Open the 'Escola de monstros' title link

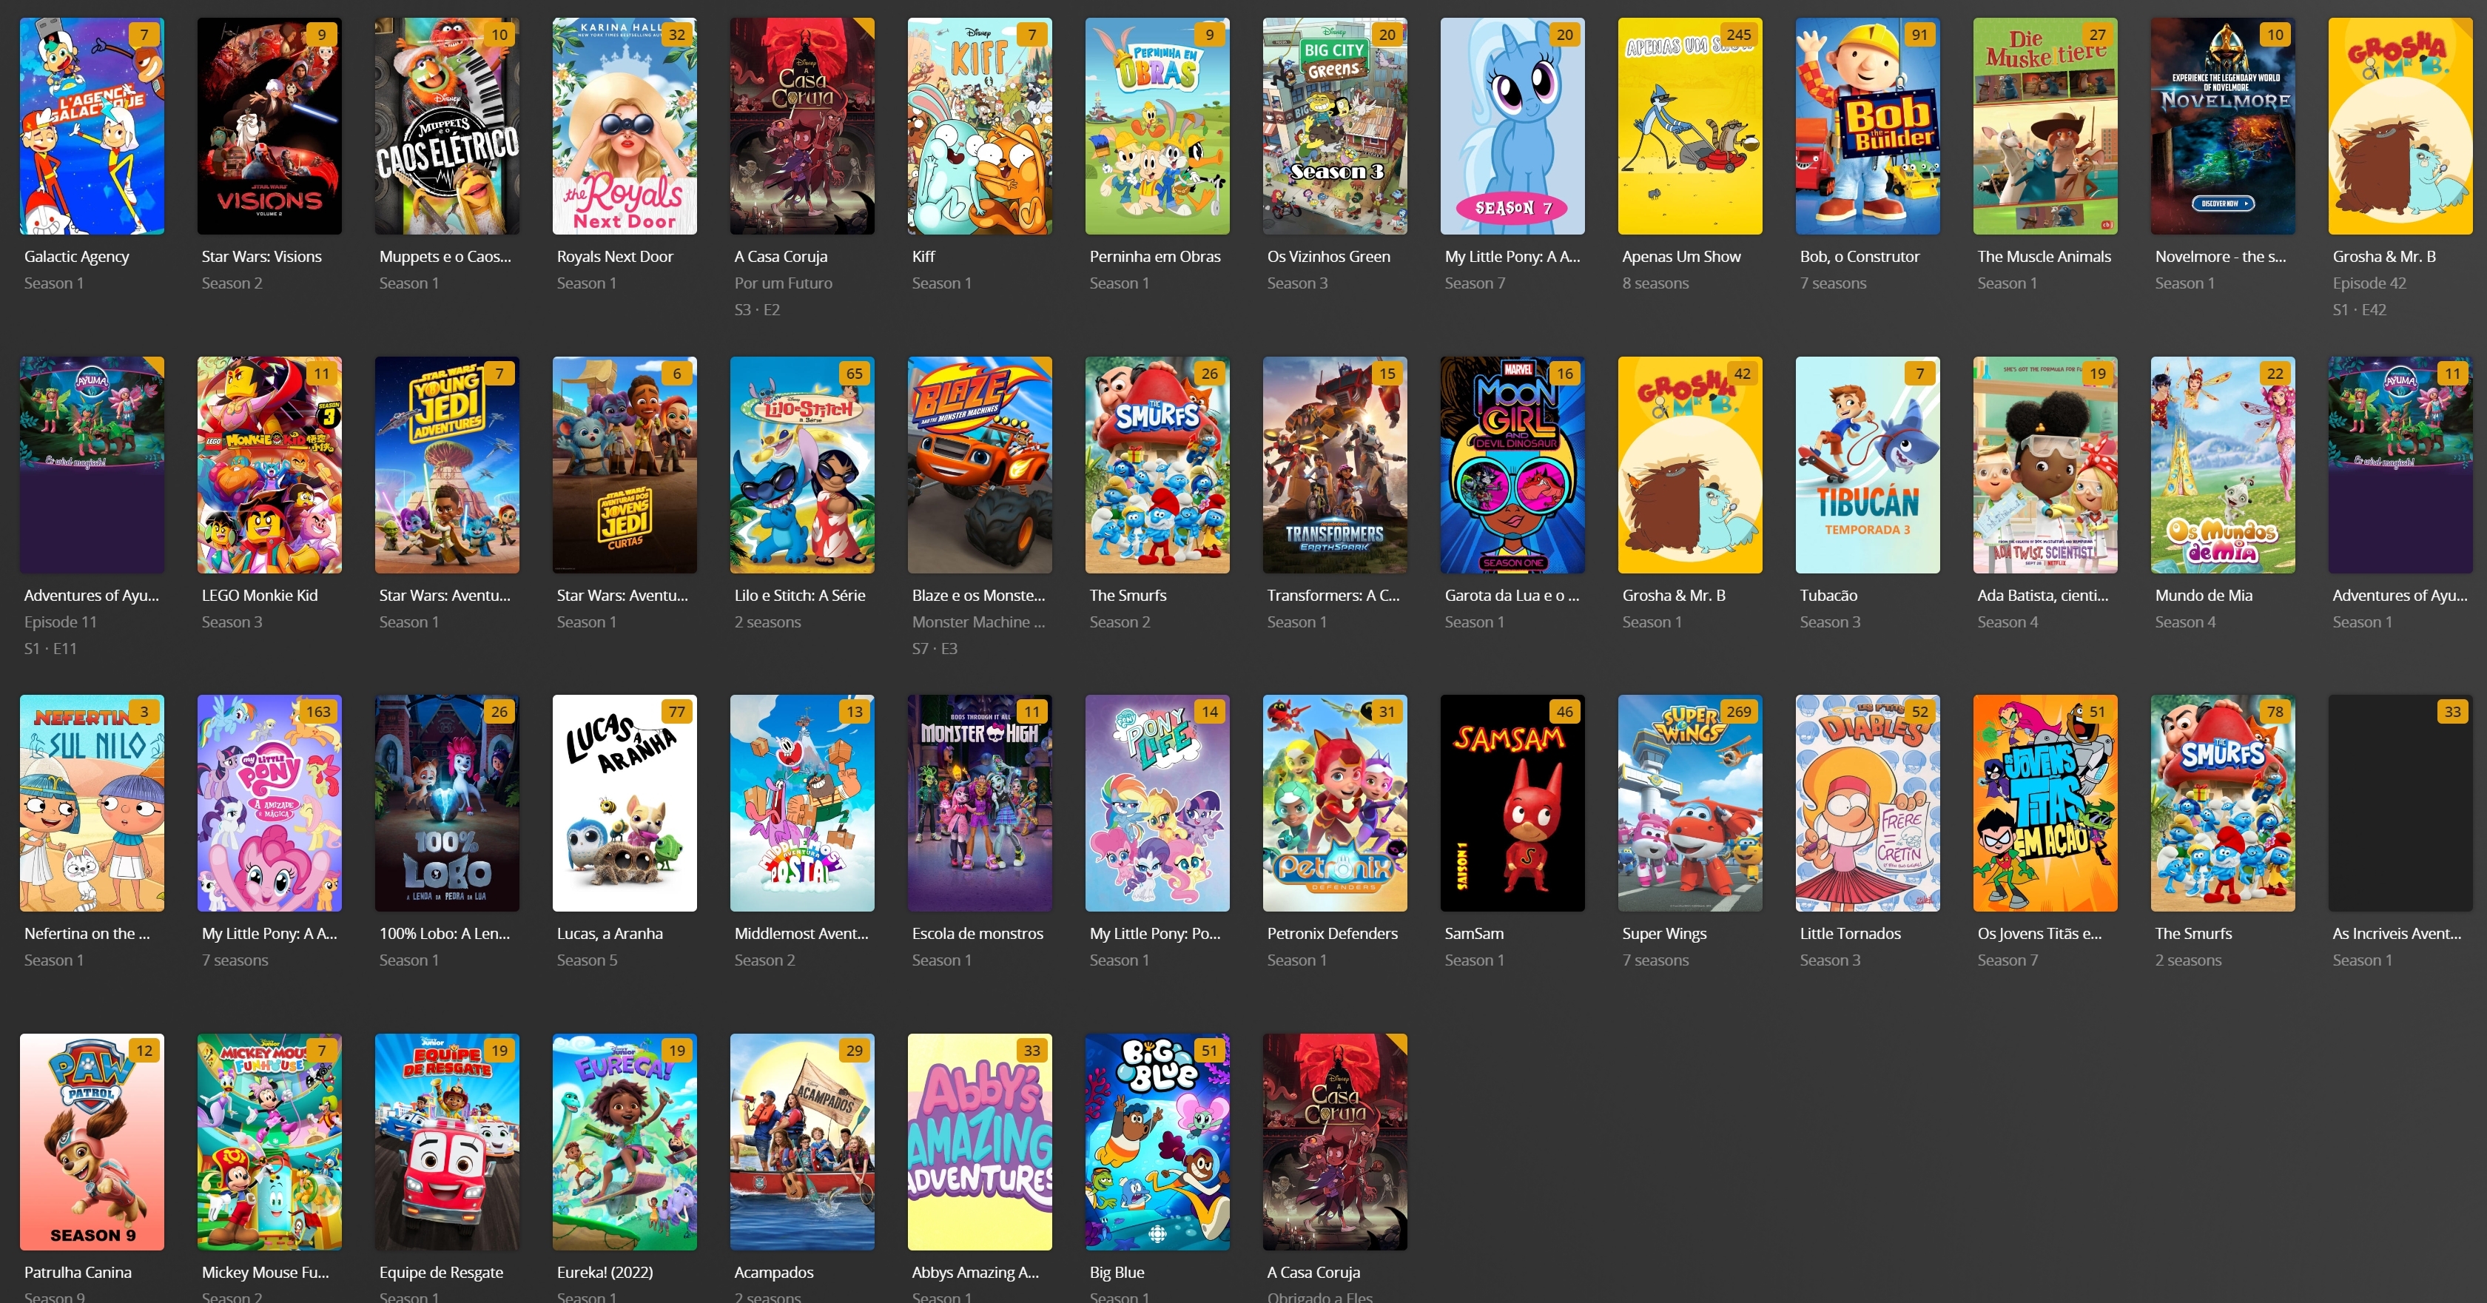(977, 933)
